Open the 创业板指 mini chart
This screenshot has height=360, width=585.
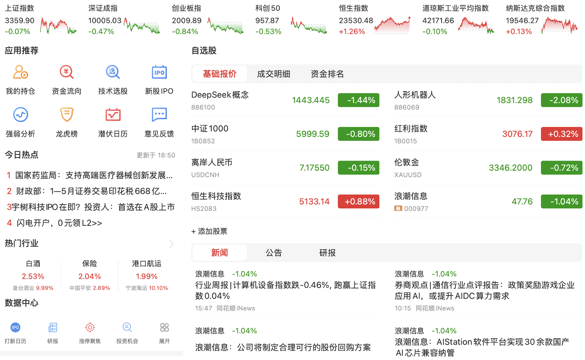pos(225,26)
